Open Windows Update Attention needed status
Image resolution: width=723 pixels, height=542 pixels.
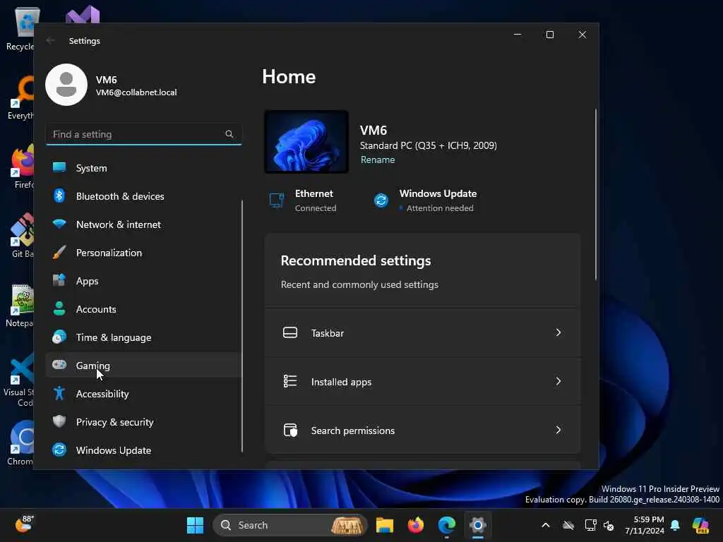coord(425,200)
